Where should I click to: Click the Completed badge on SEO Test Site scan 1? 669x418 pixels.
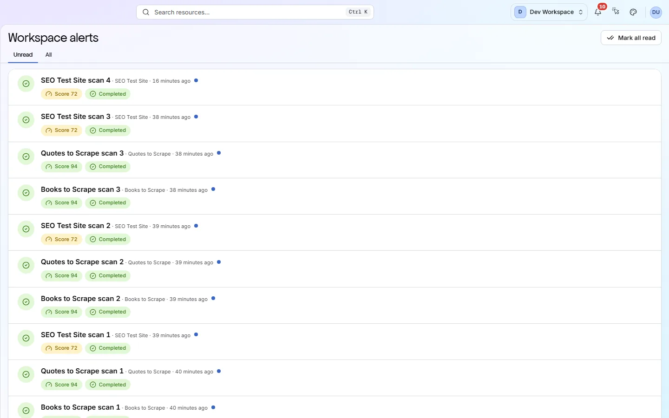tap(108, 348)
